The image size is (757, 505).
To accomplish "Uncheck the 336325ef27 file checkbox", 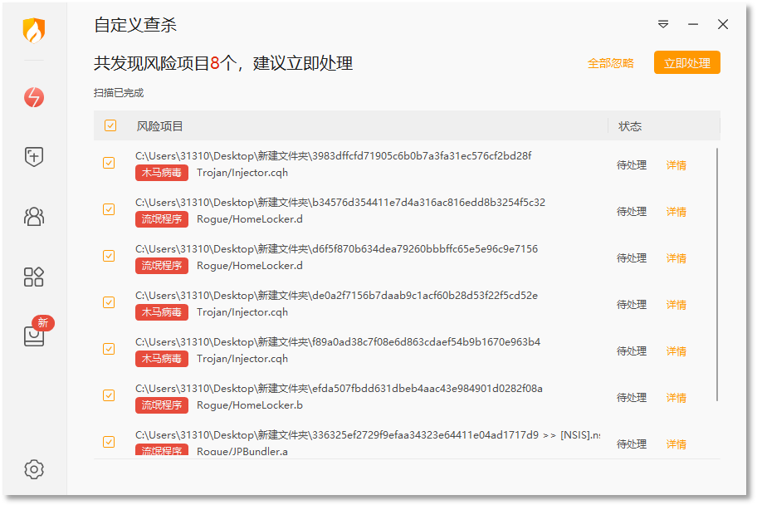I will point(109,442).
